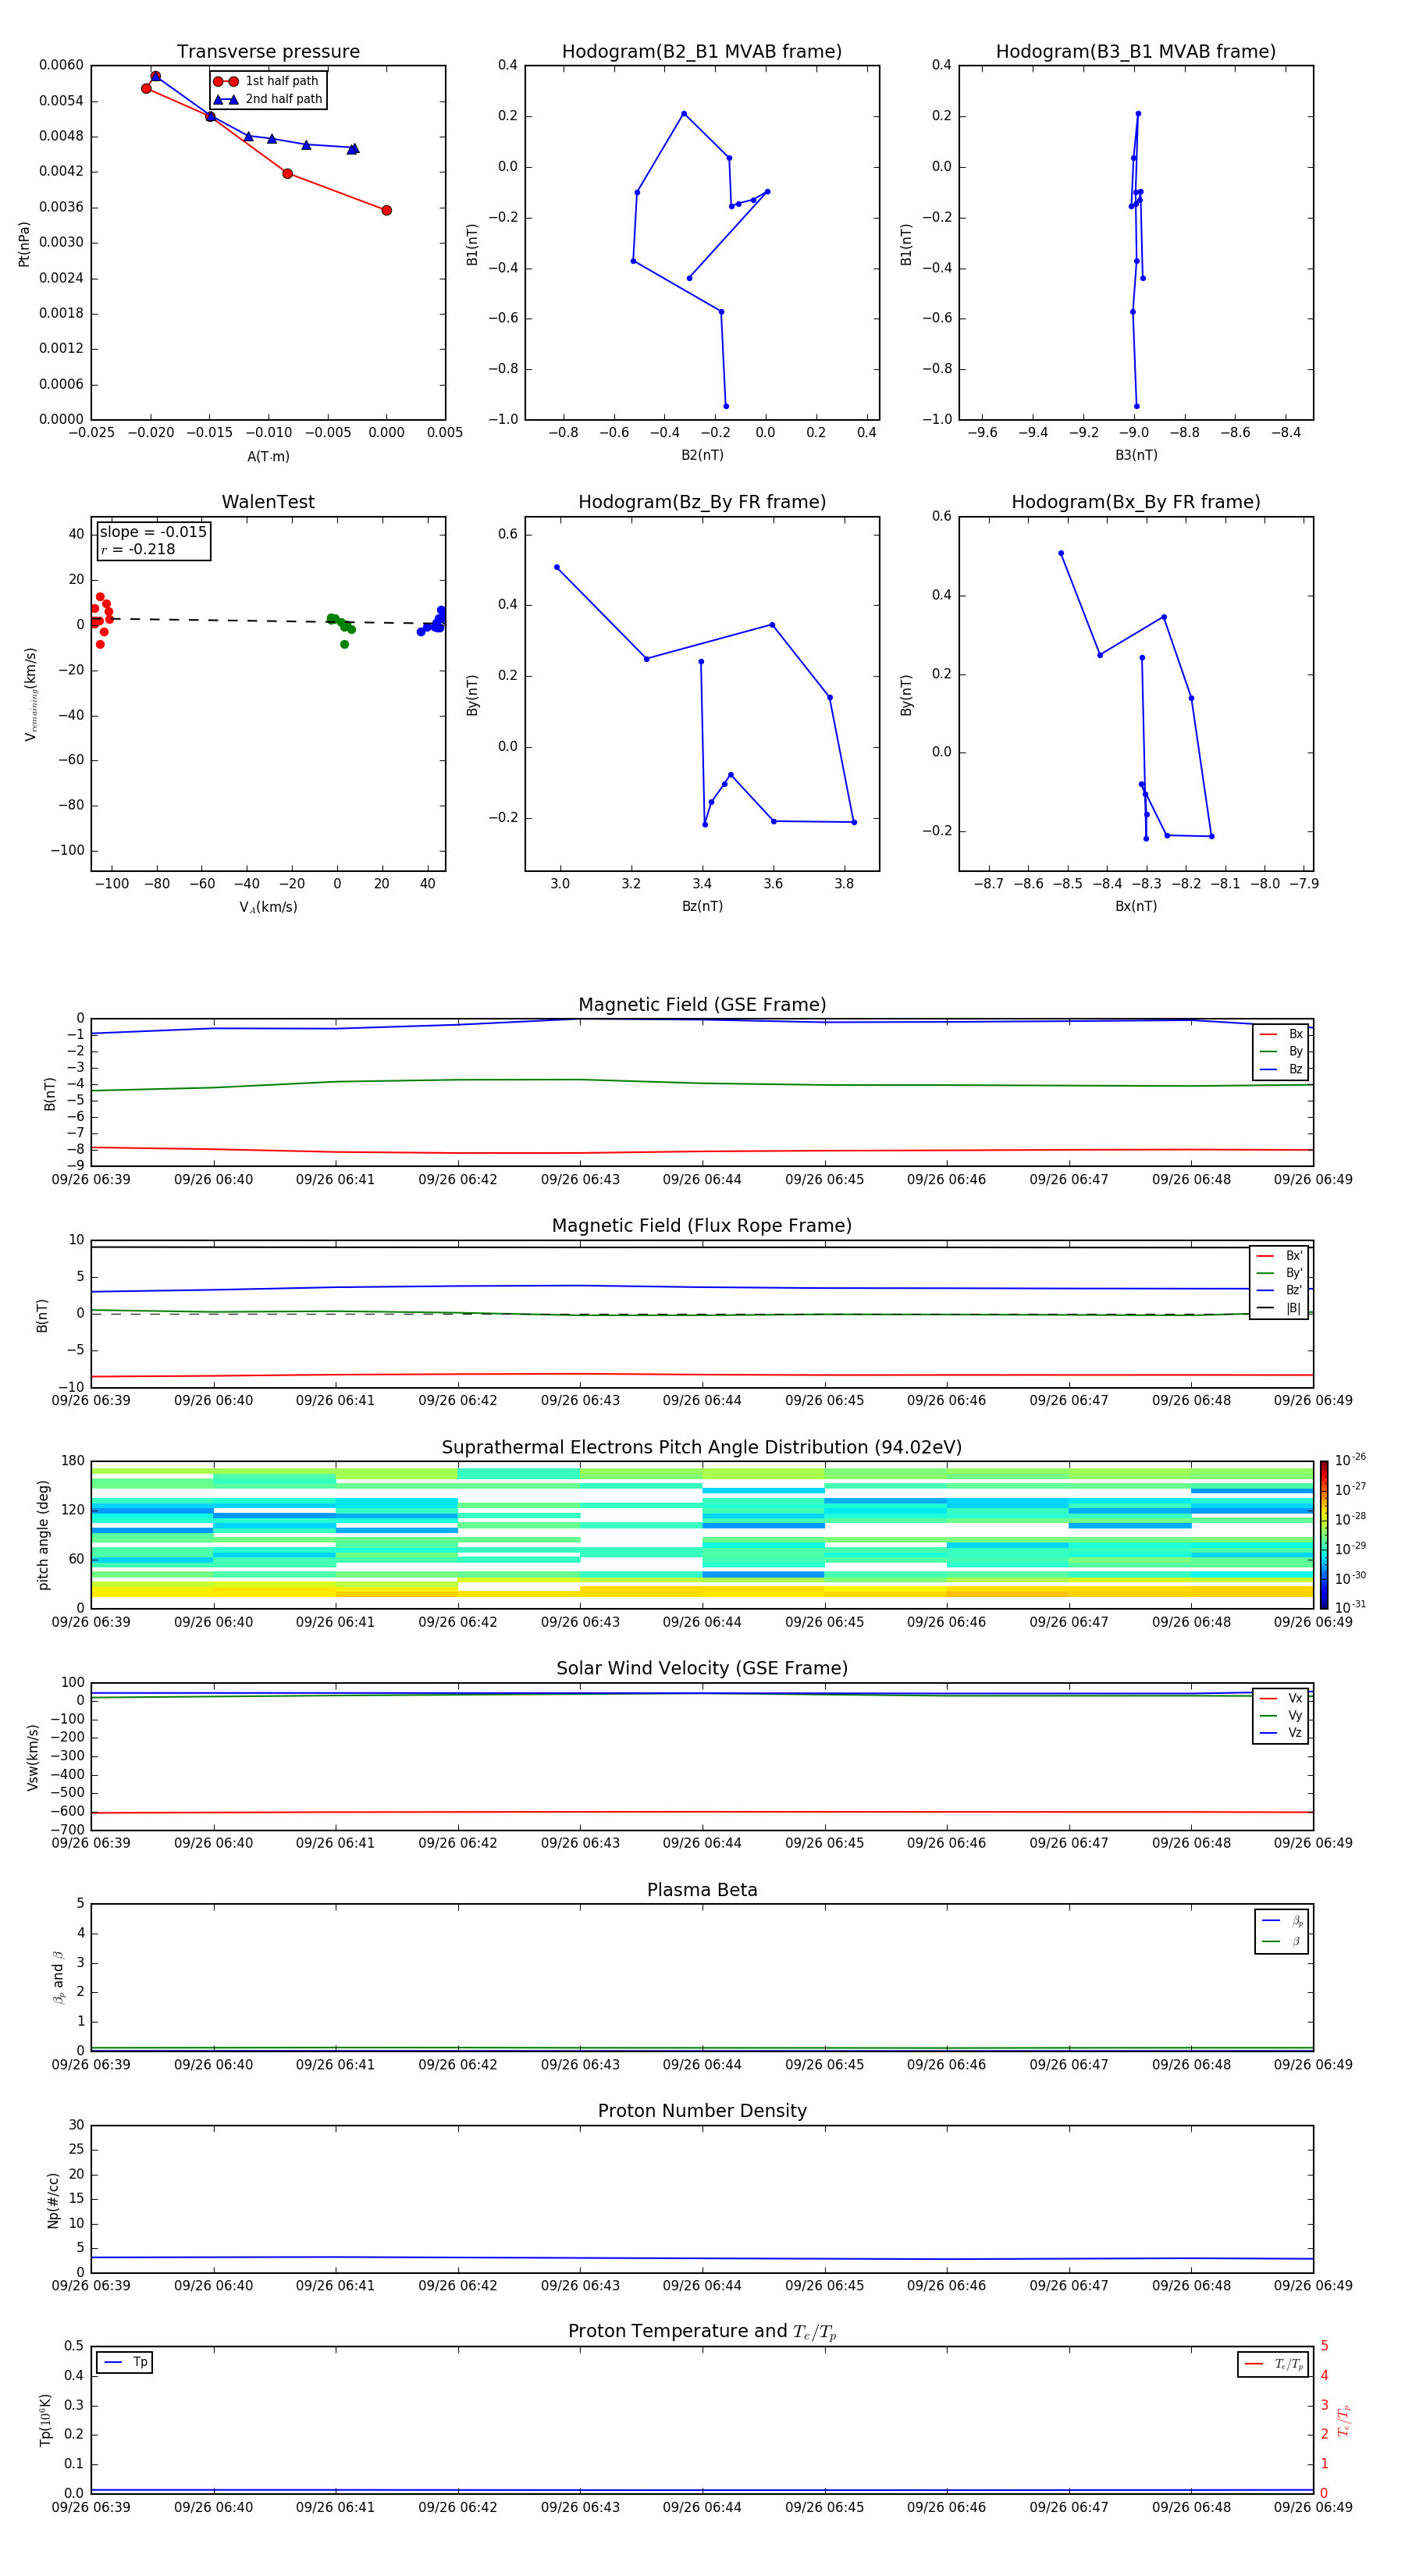The width and height of the screenshot is (1405, 2576).
Task: Click 'Hodogram(Bz_By FR frame)' title
Action: pyautogui.click(x=702, y=502)
